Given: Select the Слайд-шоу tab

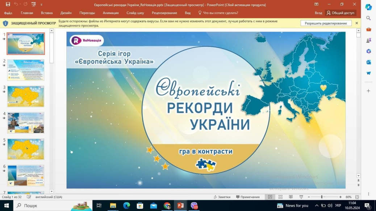Looking at the screenshot, I should 135,13.
